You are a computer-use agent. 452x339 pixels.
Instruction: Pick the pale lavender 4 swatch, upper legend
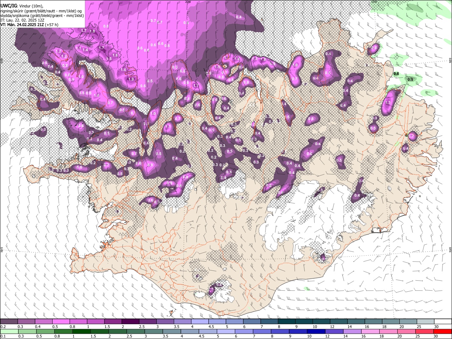200,322
